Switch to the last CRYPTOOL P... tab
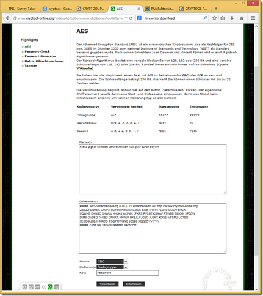 point(193,9)
